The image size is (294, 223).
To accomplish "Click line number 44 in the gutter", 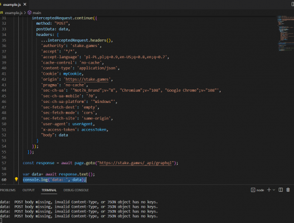I will (x=4, y=91).
